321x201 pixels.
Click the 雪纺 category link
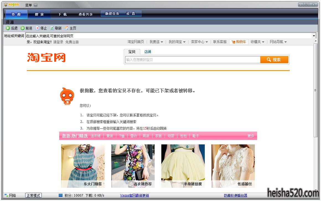click(x=133, y=136)
